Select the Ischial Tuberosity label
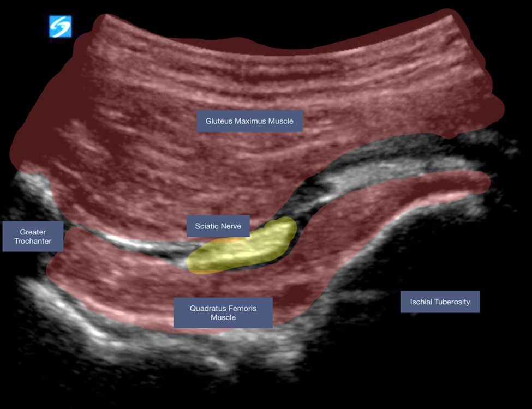Screen dimensions: 532x409 (x=440, y=302)
